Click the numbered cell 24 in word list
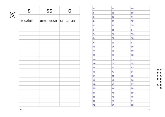165x117 pixels. pos(102,104)
